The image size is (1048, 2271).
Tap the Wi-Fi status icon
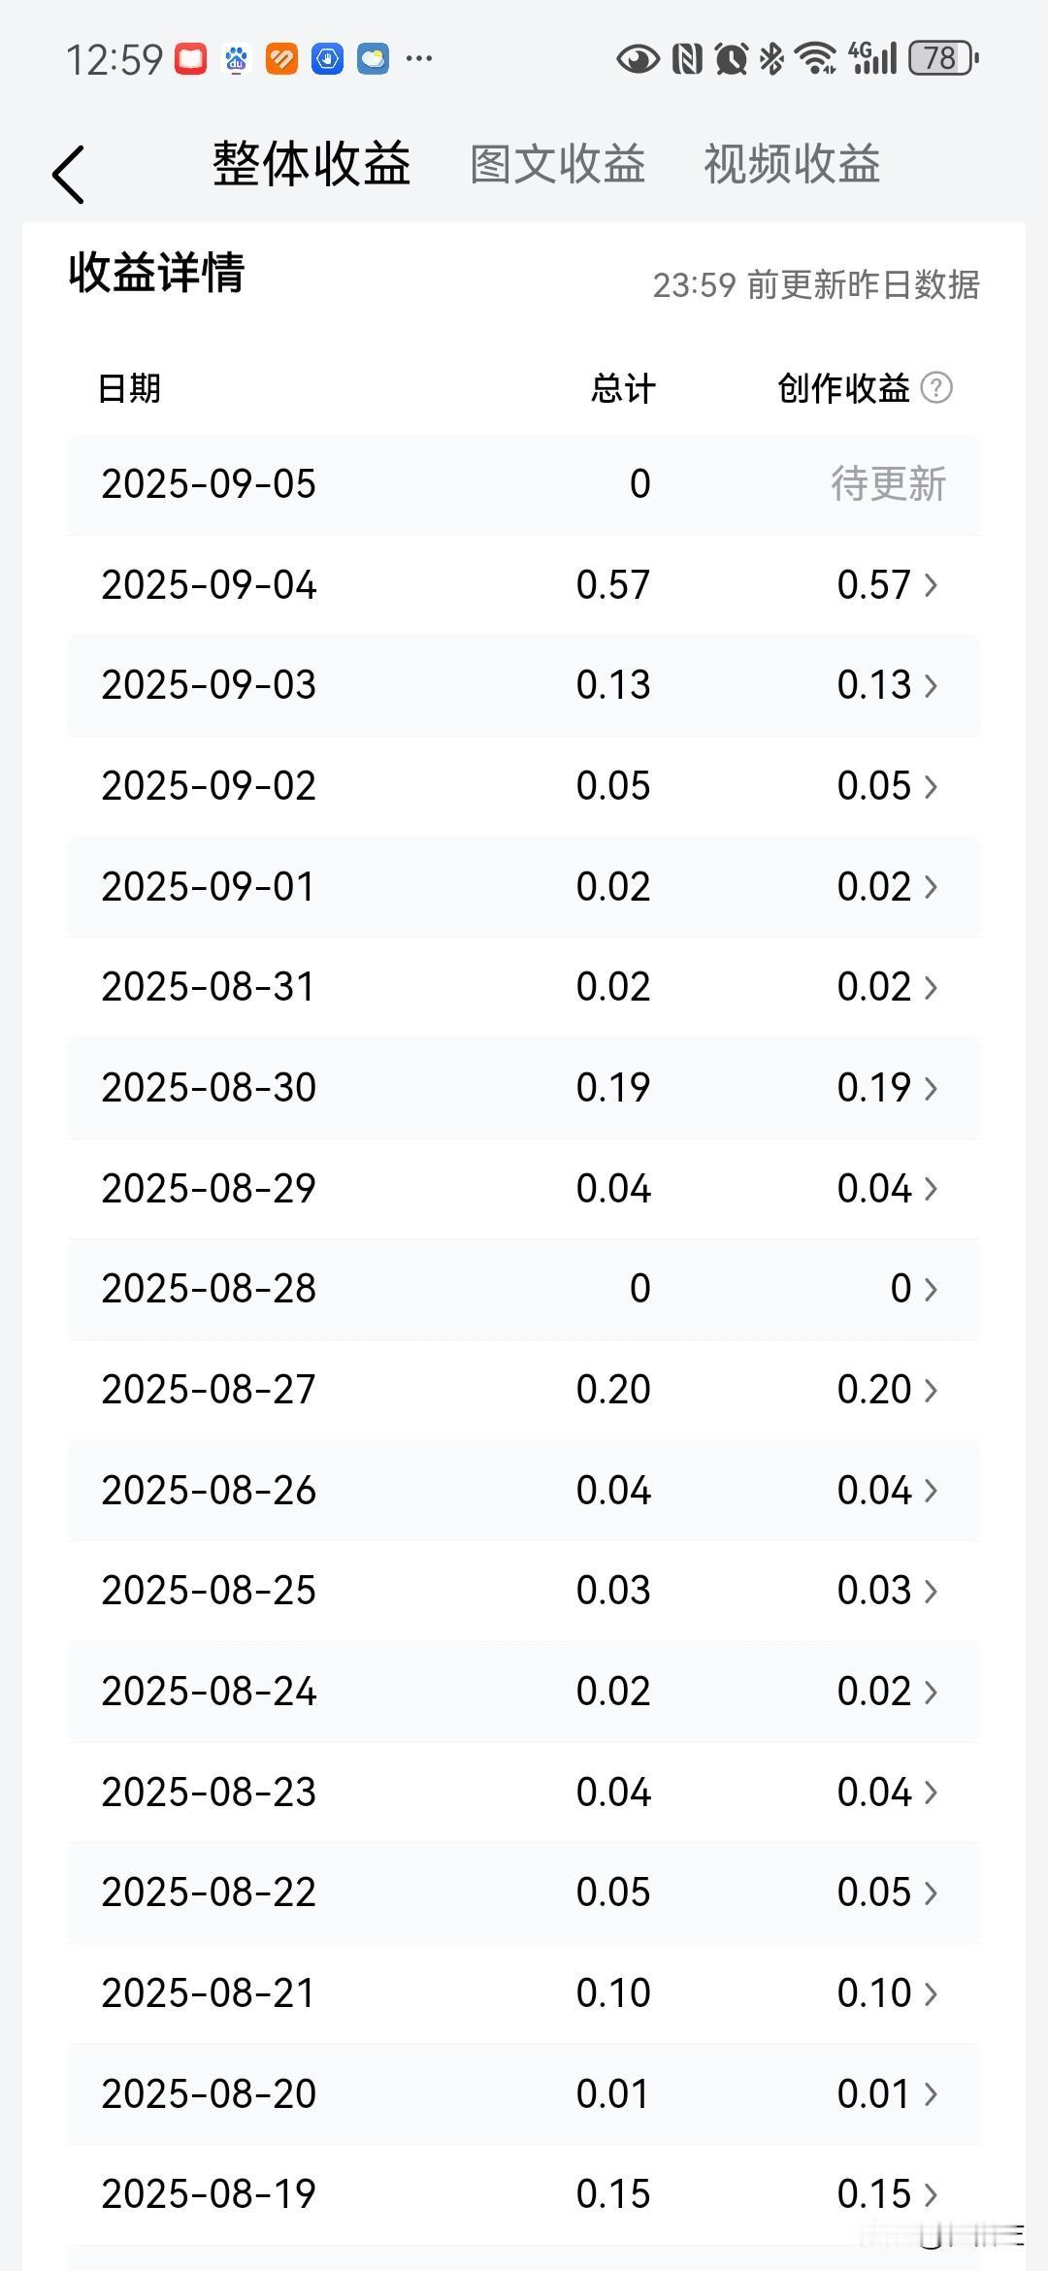(816, 59)
